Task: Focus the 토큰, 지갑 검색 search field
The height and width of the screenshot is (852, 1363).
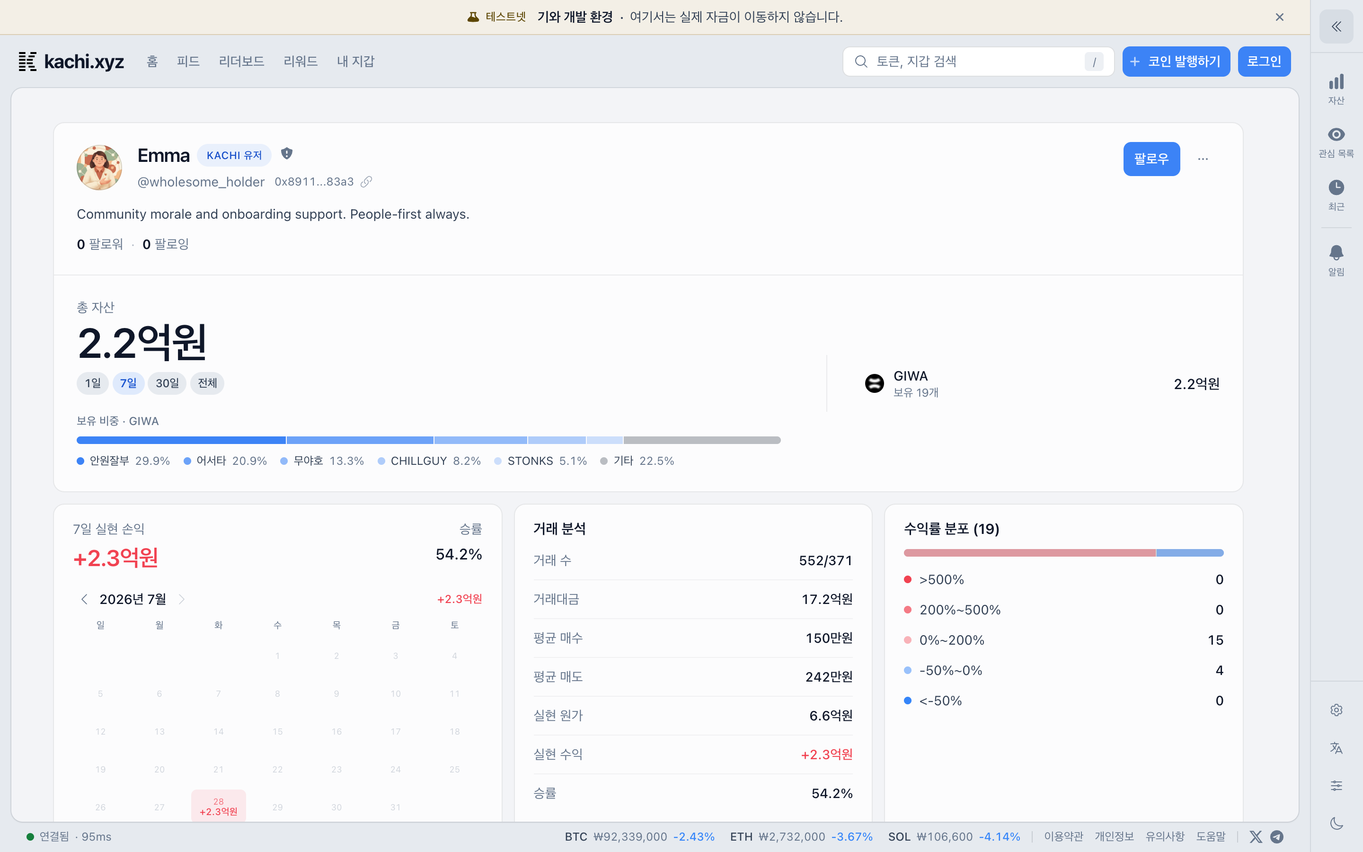Action: pos(978,62)
